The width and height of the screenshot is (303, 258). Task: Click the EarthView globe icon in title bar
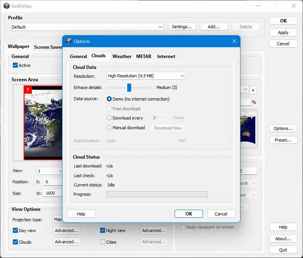coord(6,6)
